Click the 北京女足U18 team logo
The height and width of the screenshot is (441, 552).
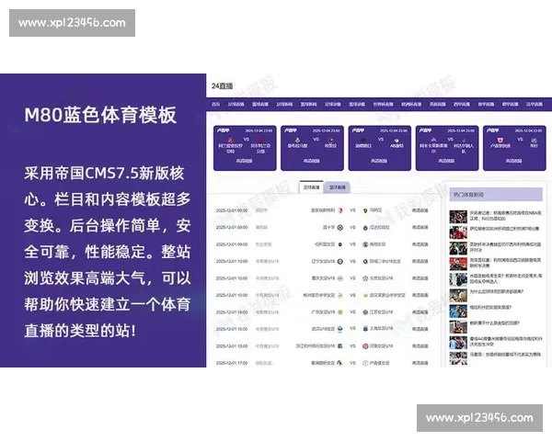click(365, 278)
